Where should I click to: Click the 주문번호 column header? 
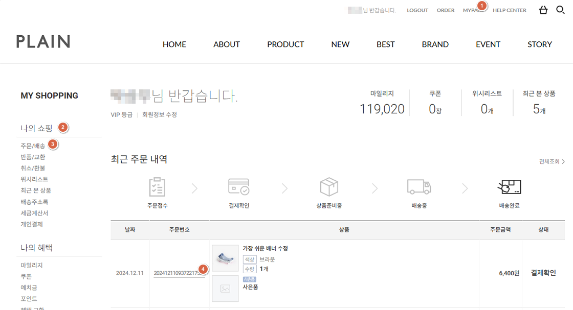click(179, 230)
